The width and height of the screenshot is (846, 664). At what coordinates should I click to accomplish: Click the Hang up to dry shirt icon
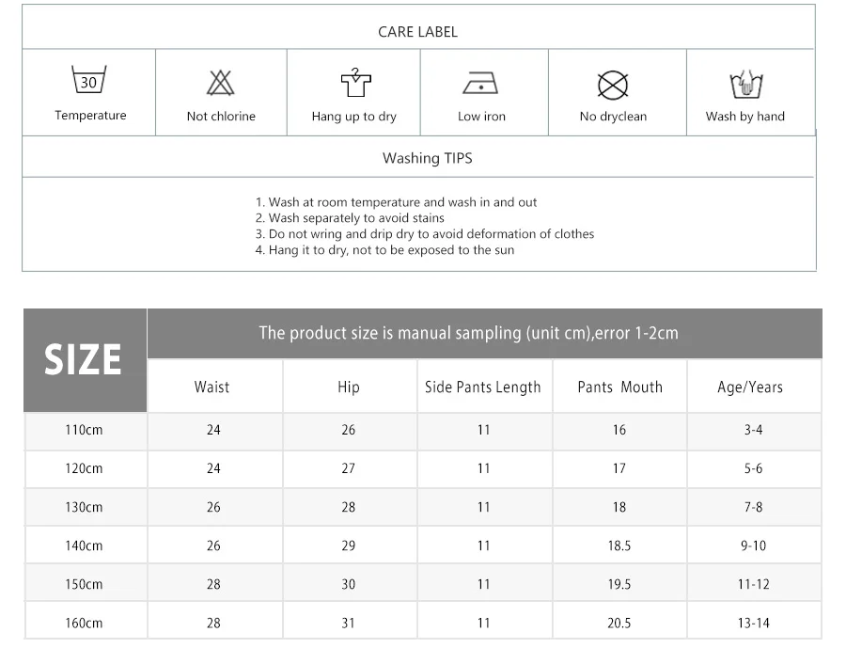click(x=355, y=83)
